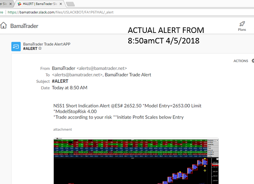Screen dimensions: 254x184
Task: Click the 'NSS1 Short Indication Alert' line
Action: coord(127,106)
